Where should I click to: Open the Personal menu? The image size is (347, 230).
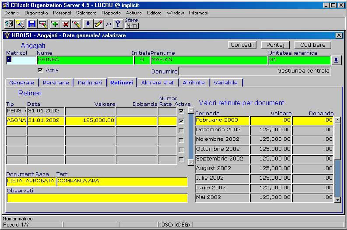[62, 13]
